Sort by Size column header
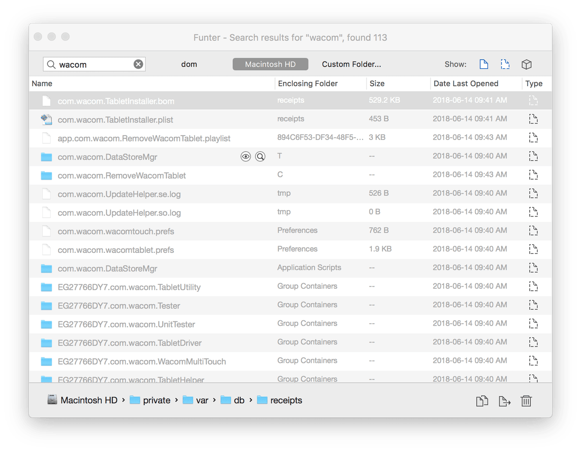581x452 pixels. 377,84
